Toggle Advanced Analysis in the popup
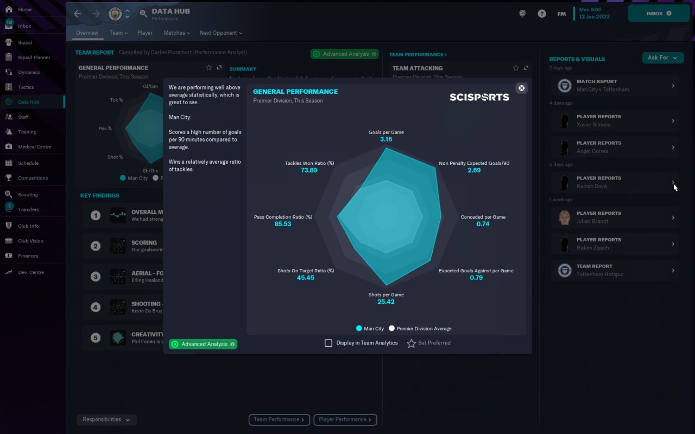Screen dimensions: 695x434 (x=203, y=344)
